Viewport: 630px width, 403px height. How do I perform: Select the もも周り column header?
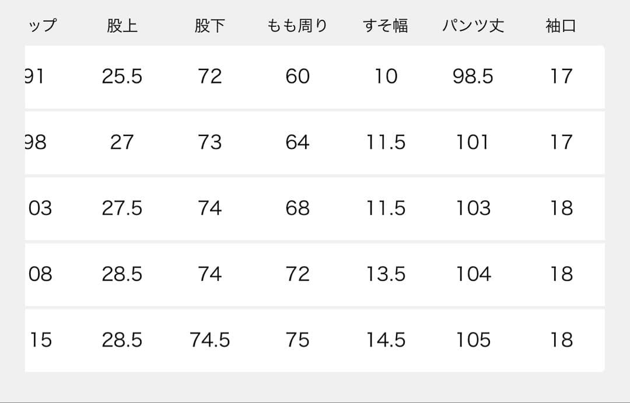tap(297, 26)
